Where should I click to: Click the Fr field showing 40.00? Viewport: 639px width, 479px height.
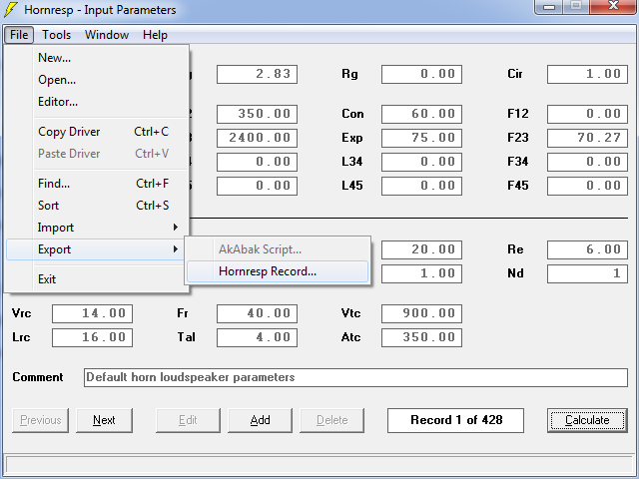pos(257,313)
